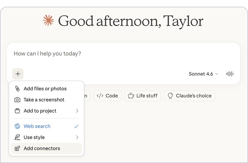Click the plus attachment button

(x=18, y=74)
